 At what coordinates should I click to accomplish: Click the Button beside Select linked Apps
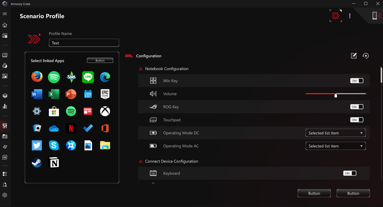pos(100,60)
